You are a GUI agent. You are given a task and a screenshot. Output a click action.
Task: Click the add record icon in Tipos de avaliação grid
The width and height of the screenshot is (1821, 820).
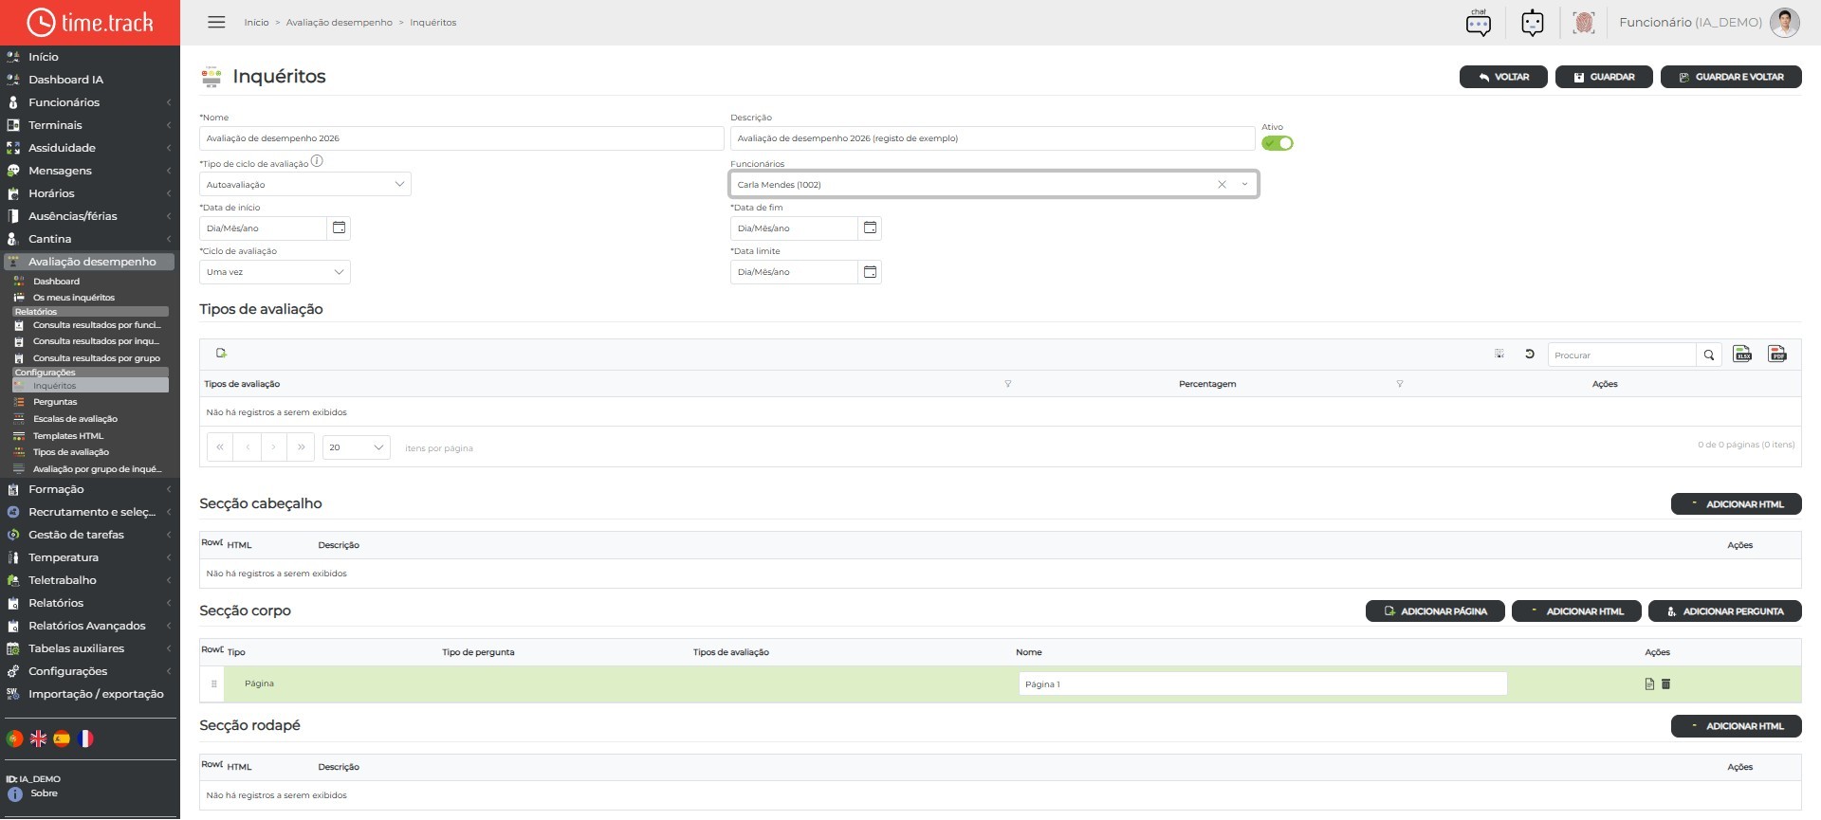221,353
